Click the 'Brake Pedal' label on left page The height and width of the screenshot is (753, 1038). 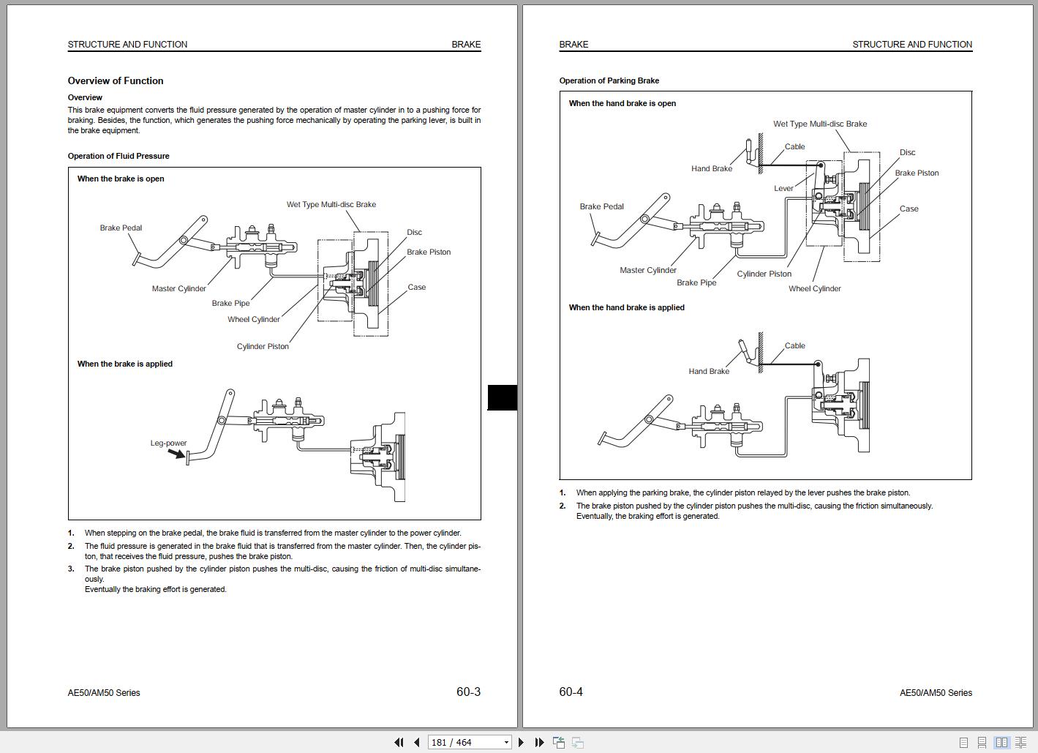point(121,228)
